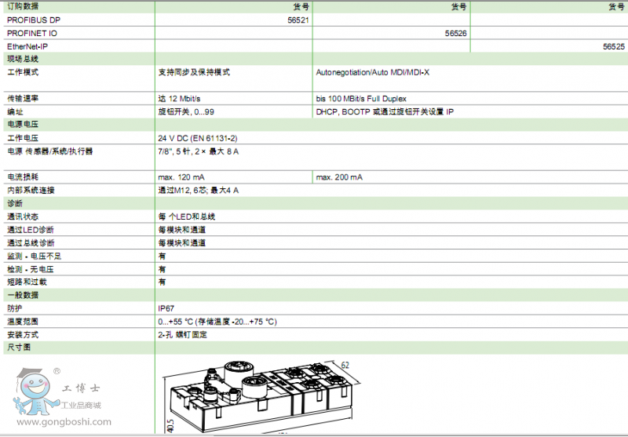
Task: Click the 尺寸图 section header
Action: pyautogui.click(x=19, y=347)
